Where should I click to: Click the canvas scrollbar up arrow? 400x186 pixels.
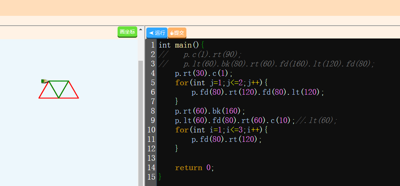(141, 29)
